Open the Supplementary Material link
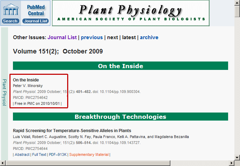 tap(89, 154)
